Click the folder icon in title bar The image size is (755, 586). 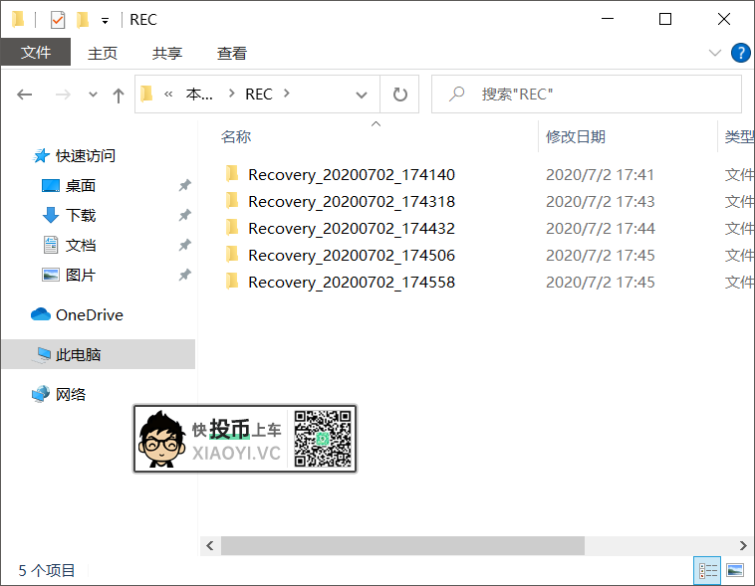pos(18,19)
